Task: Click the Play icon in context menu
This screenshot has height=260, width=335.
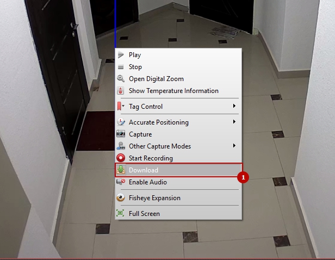Action: (121, 55)
